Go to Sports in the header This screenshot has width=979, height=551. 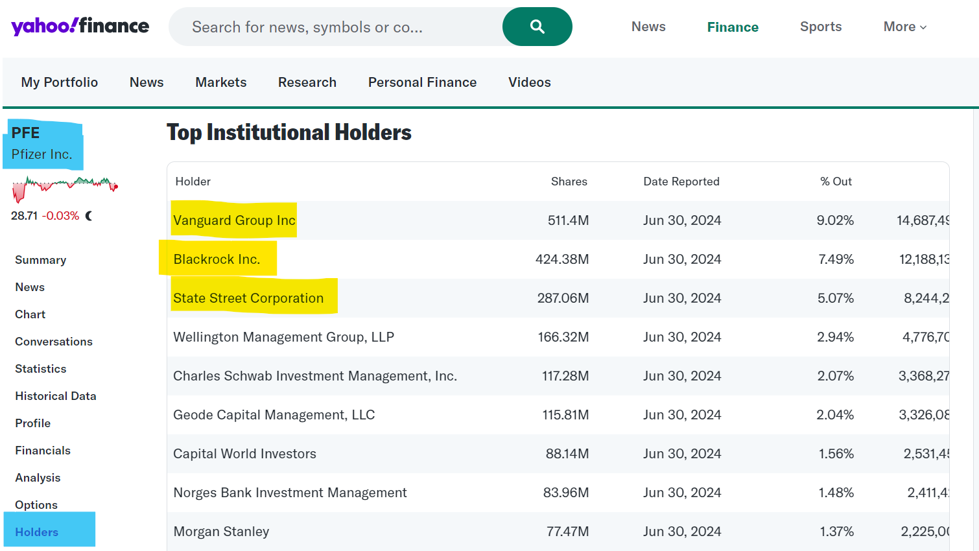click(821, 27)
